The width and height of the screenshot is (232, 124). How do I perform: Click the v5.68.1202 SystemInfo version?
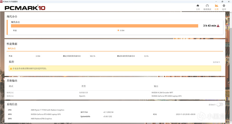(x=108, y=116)
